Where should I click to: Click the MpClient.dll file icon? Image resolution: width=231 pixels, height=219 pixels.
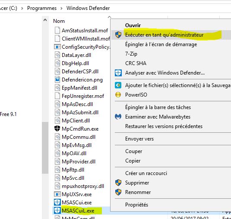click(57, 120)
